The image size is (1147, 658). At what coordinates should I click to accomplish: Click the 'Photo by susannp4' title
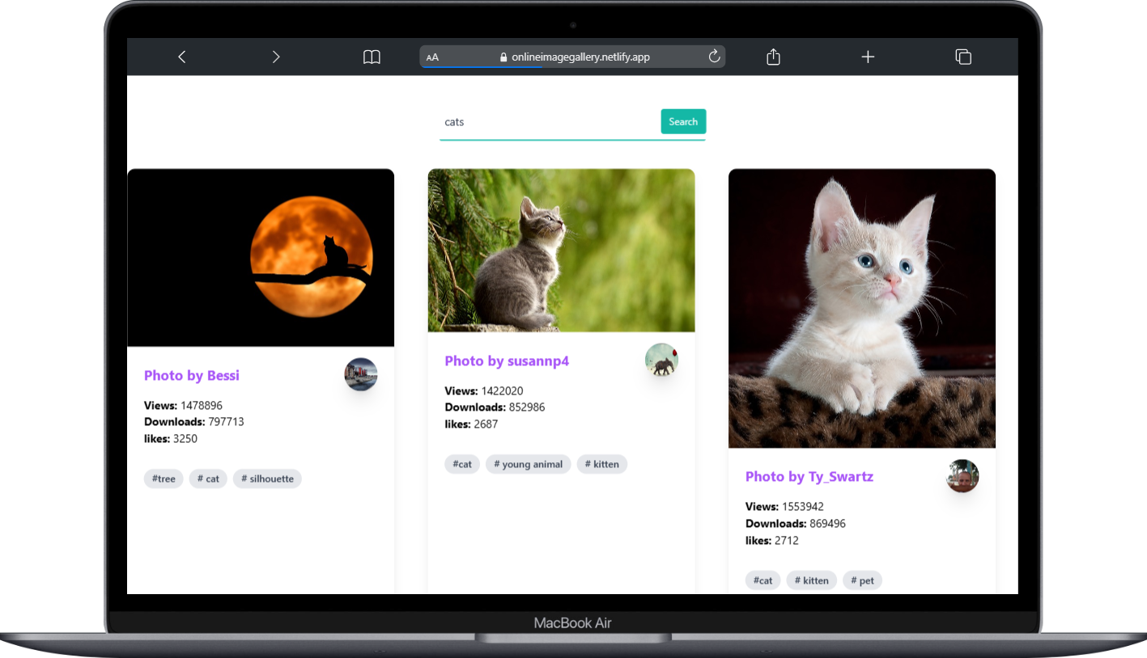coord(507,361)
